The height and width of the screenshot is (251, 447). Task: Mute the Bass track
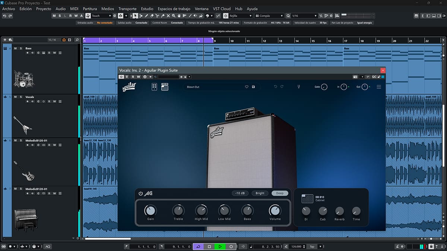[16, 48]
